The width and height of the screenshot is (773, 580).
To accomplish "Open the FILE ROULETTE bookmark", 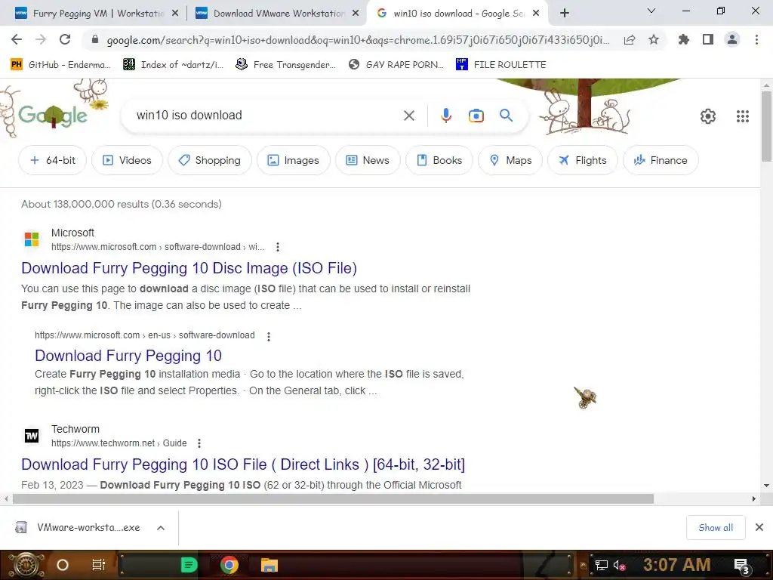I will tap(501, 65).
